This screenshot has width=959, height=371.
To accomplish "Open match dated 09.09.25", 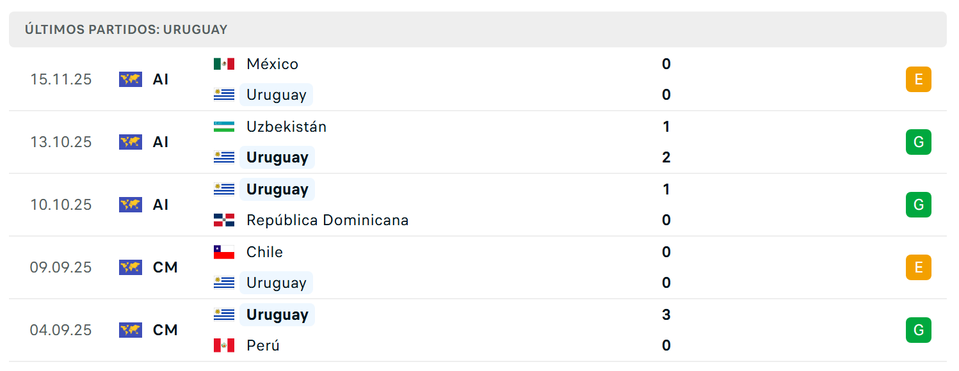I will [478, 267].
